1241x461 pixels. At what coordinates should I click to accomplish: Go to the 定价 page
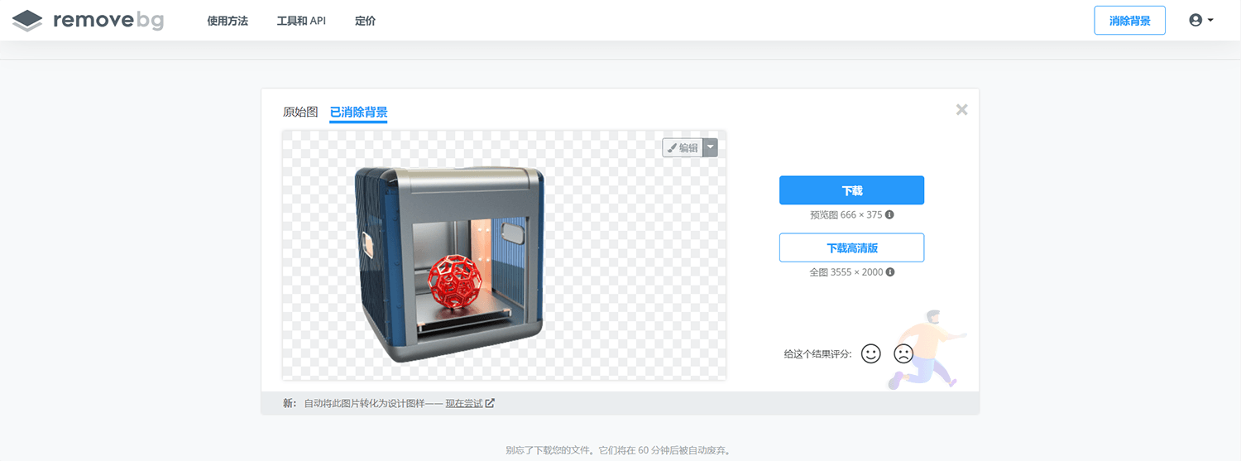365,21
